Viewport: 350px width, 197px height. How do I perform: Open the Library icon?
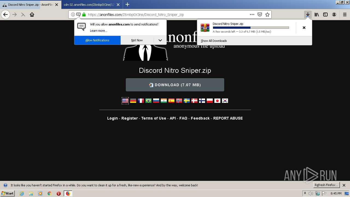317,15
